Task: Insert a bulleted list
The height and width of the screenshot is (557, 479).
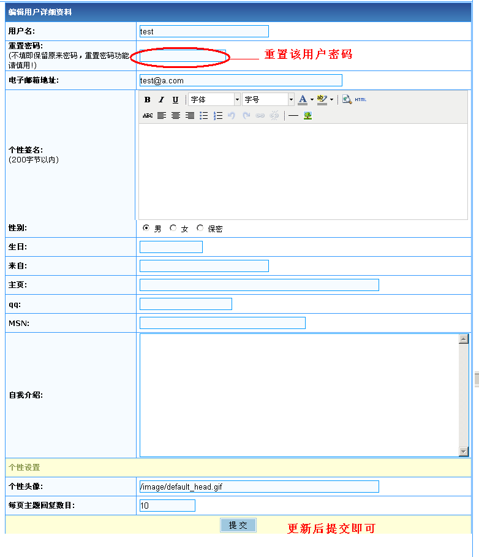Action: coord(204,115)
